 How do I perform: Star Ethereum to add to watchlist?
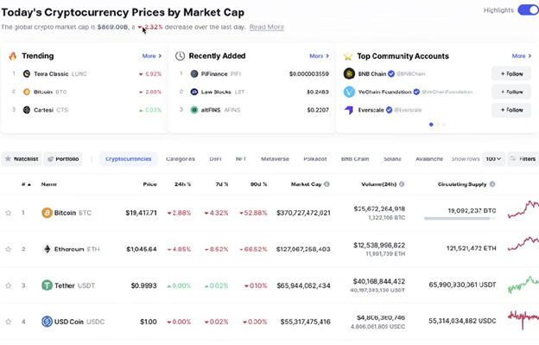click(9, 249)
